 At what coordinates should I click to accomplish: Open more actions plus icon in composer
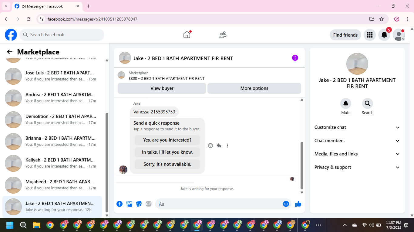coord(119,204)
